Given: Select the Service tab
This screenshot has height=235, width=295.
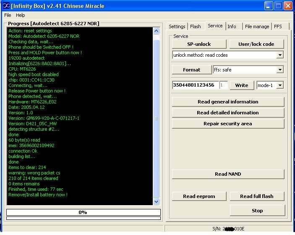Looking at the screenshot, I should point(215,26).
